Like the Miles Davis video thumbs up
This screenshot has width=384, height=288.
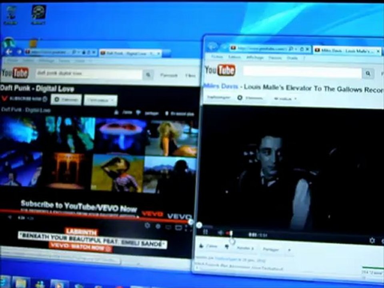(201, 246)
